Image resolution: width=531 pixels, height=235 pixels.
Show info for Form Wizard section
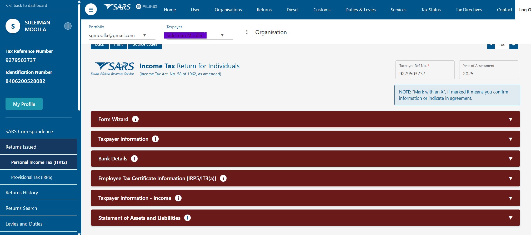[135, 119]
